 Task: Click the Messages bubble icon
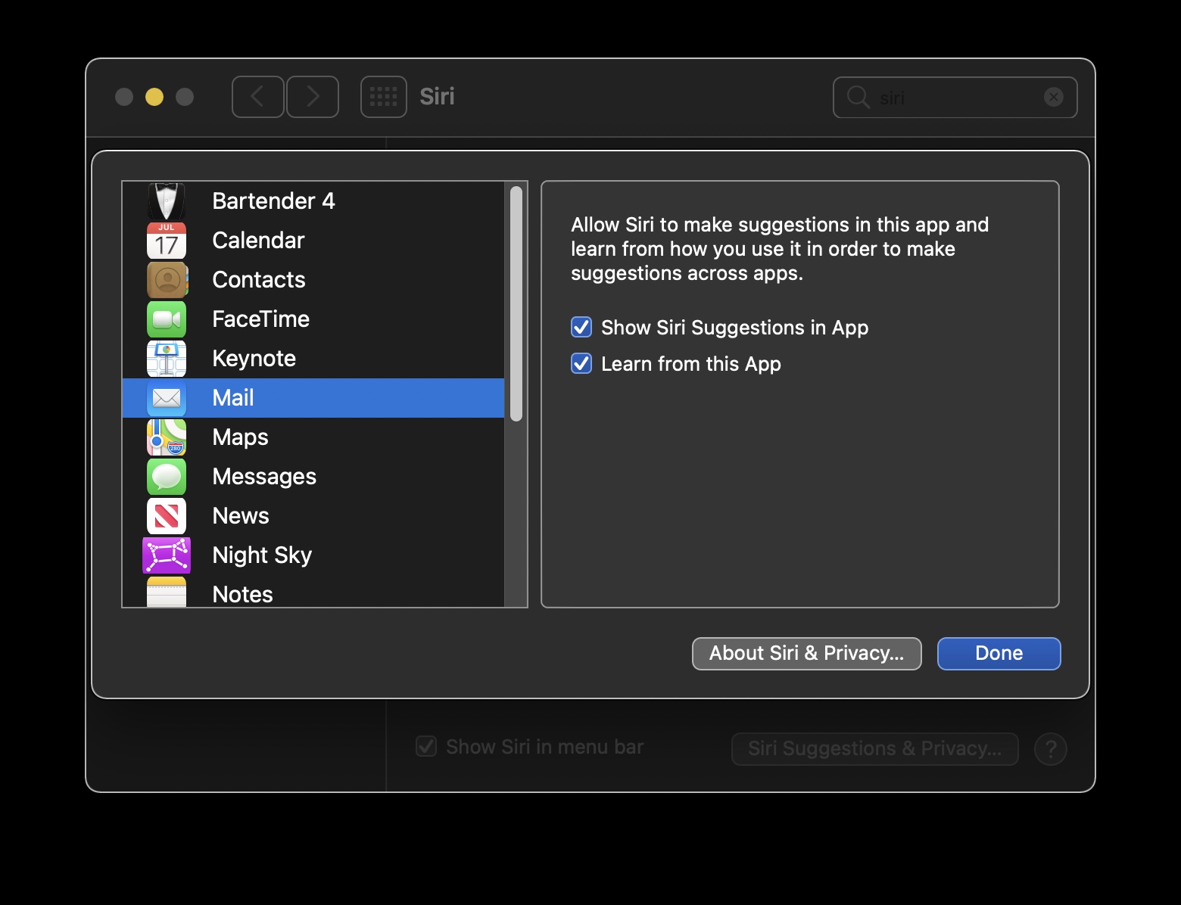[167, 477]
